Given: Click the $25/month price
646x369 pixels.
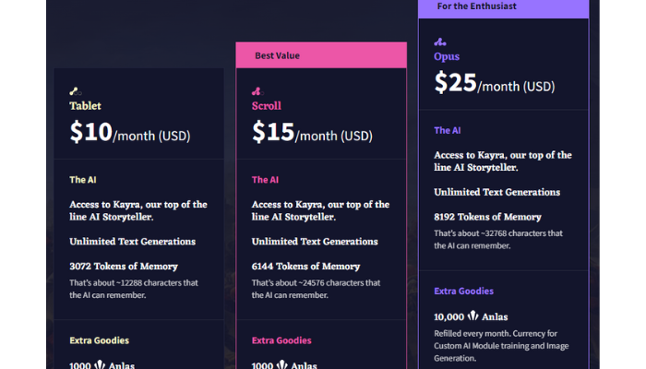Looking at the screenshot, I should [x=495, y=83].
